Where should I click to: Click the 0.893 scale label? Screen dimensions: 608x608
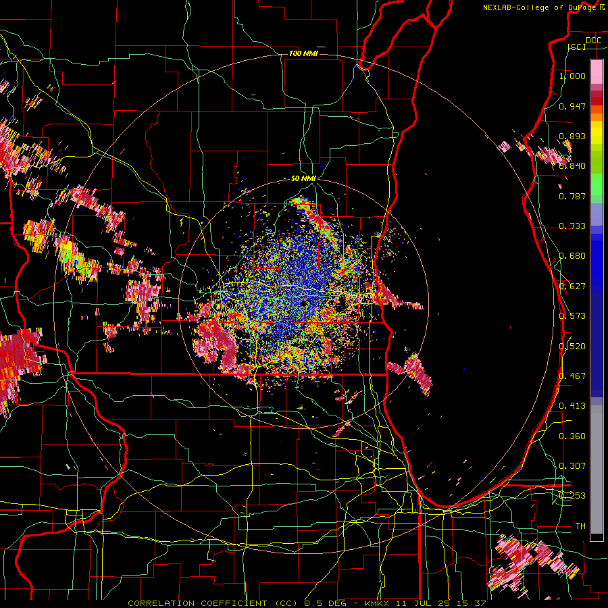[572, 136]
